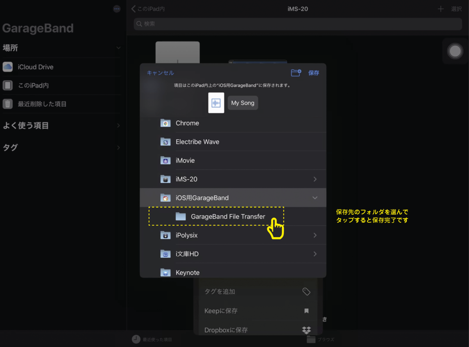
Task: Open iCloud Drive in the sidebar
Action: pos(61,67)
